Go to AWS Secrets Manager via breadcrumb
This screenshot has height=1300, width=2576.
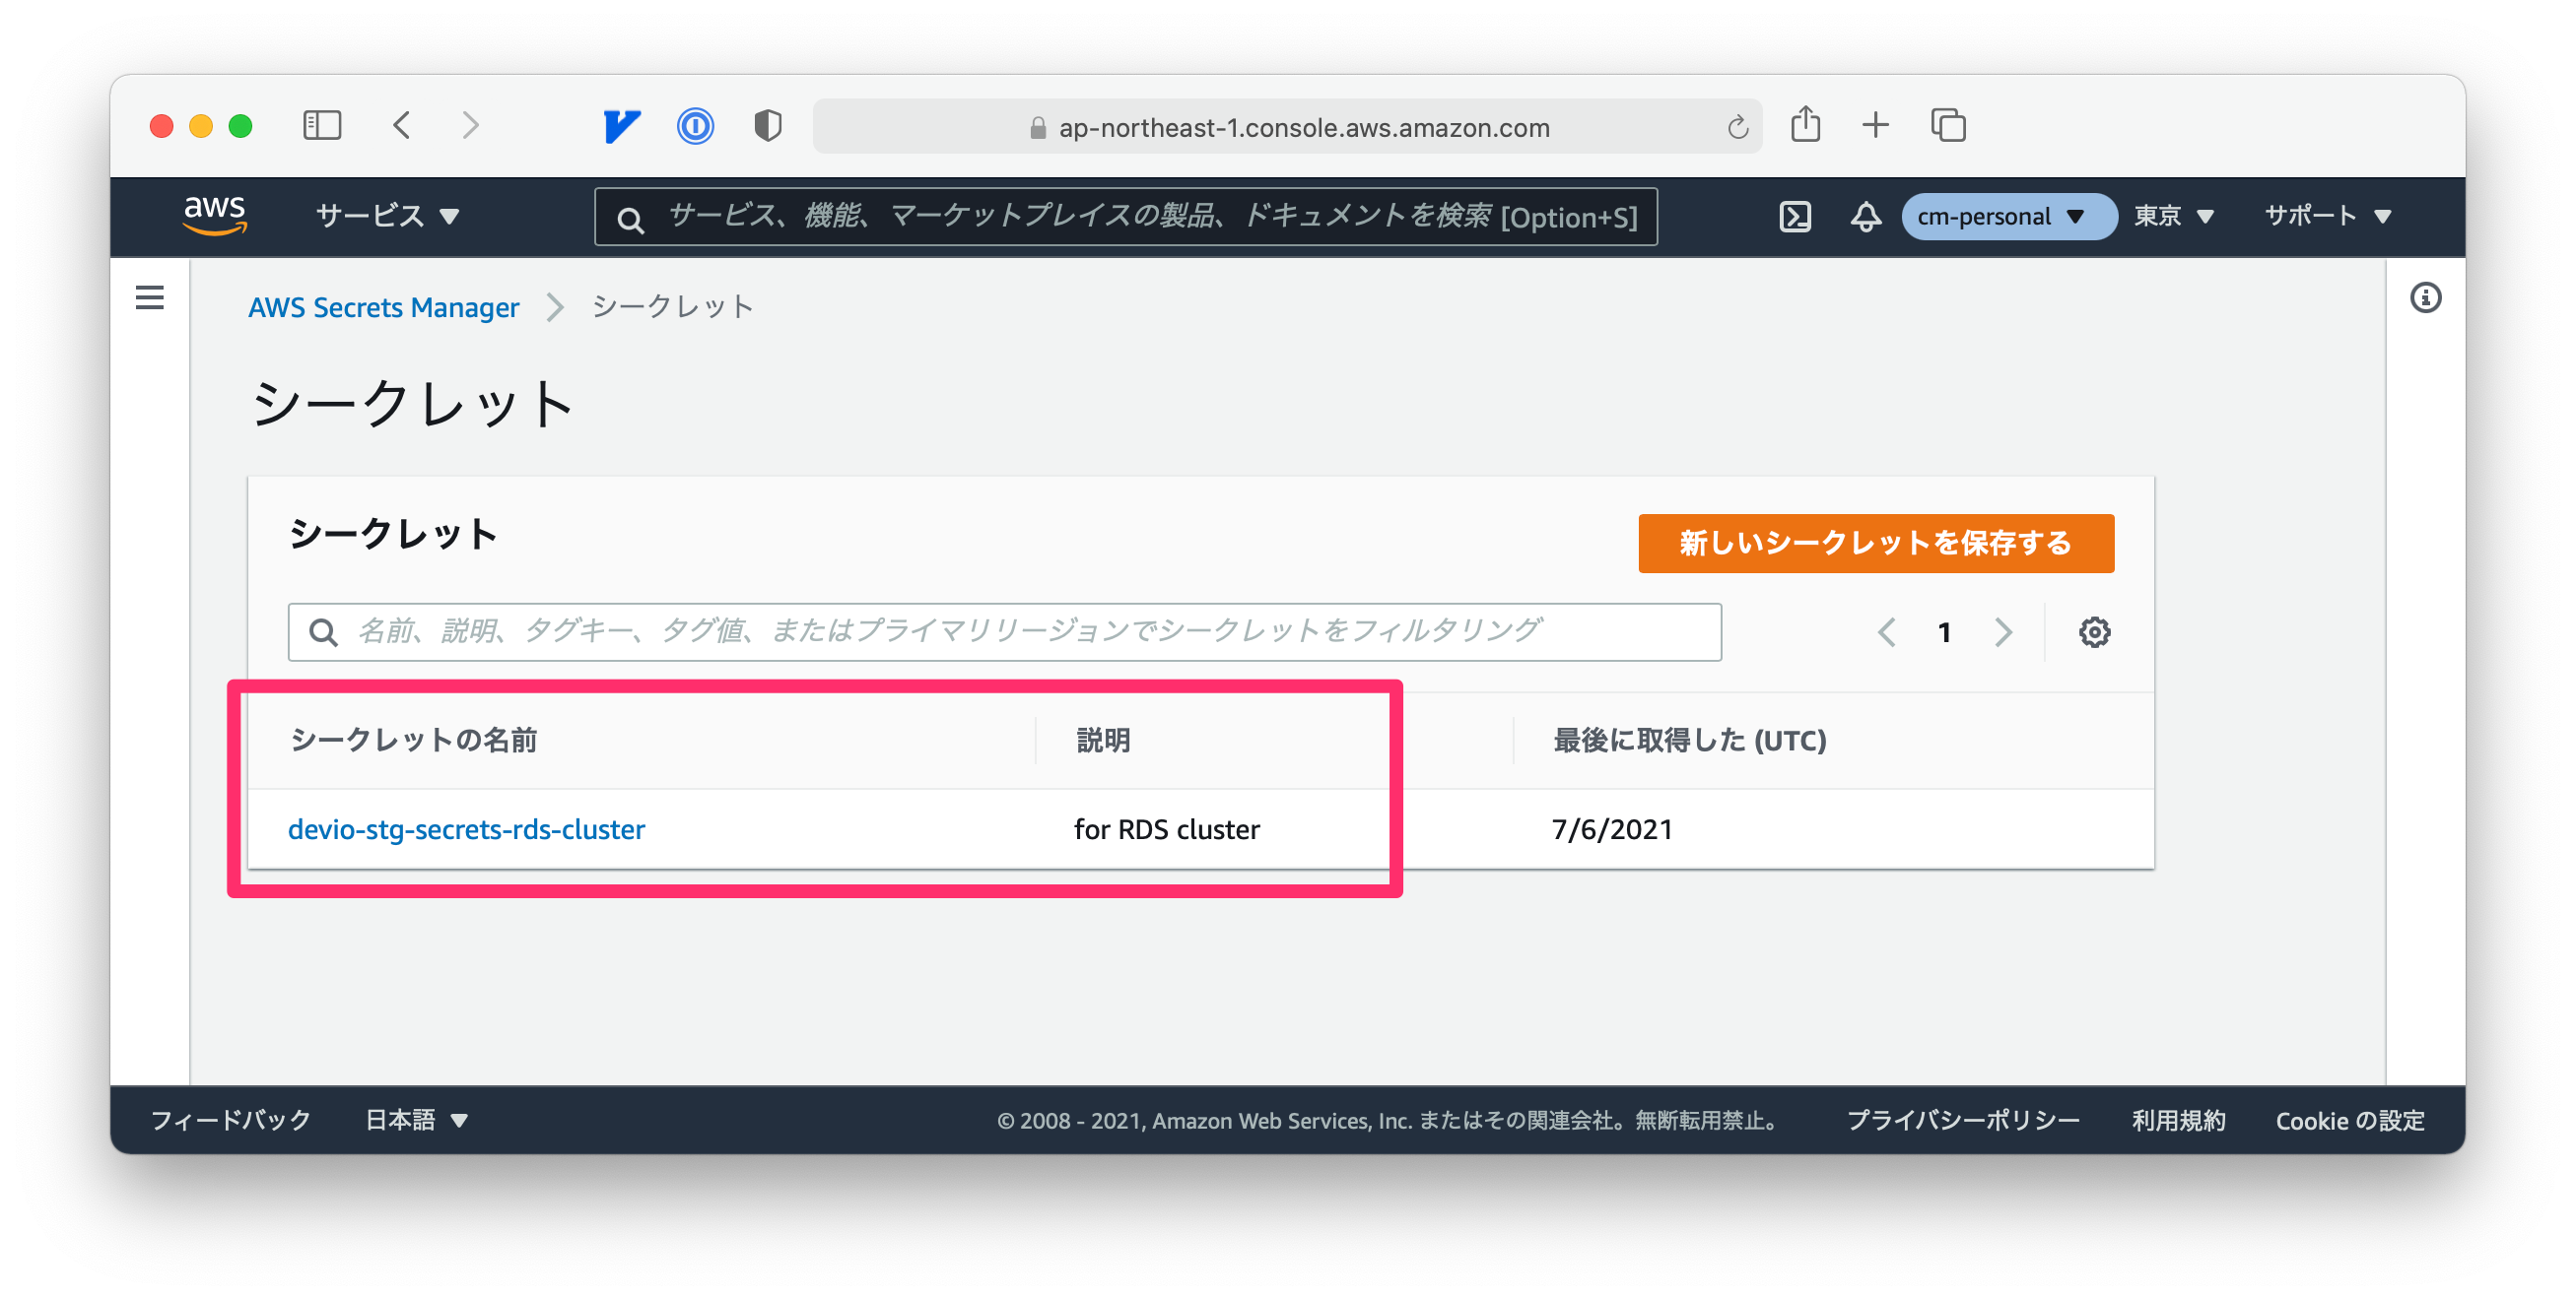point(383,306)
